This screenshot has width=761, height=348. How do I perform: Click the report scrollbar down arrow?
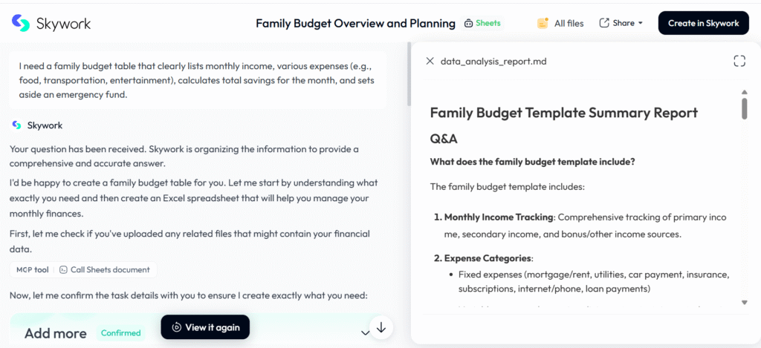click(744, 303)
